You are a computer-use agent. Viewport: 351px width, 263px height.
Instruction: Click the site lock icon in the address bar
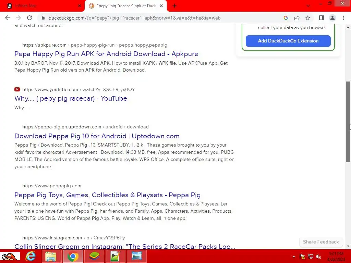pos(43,18)
